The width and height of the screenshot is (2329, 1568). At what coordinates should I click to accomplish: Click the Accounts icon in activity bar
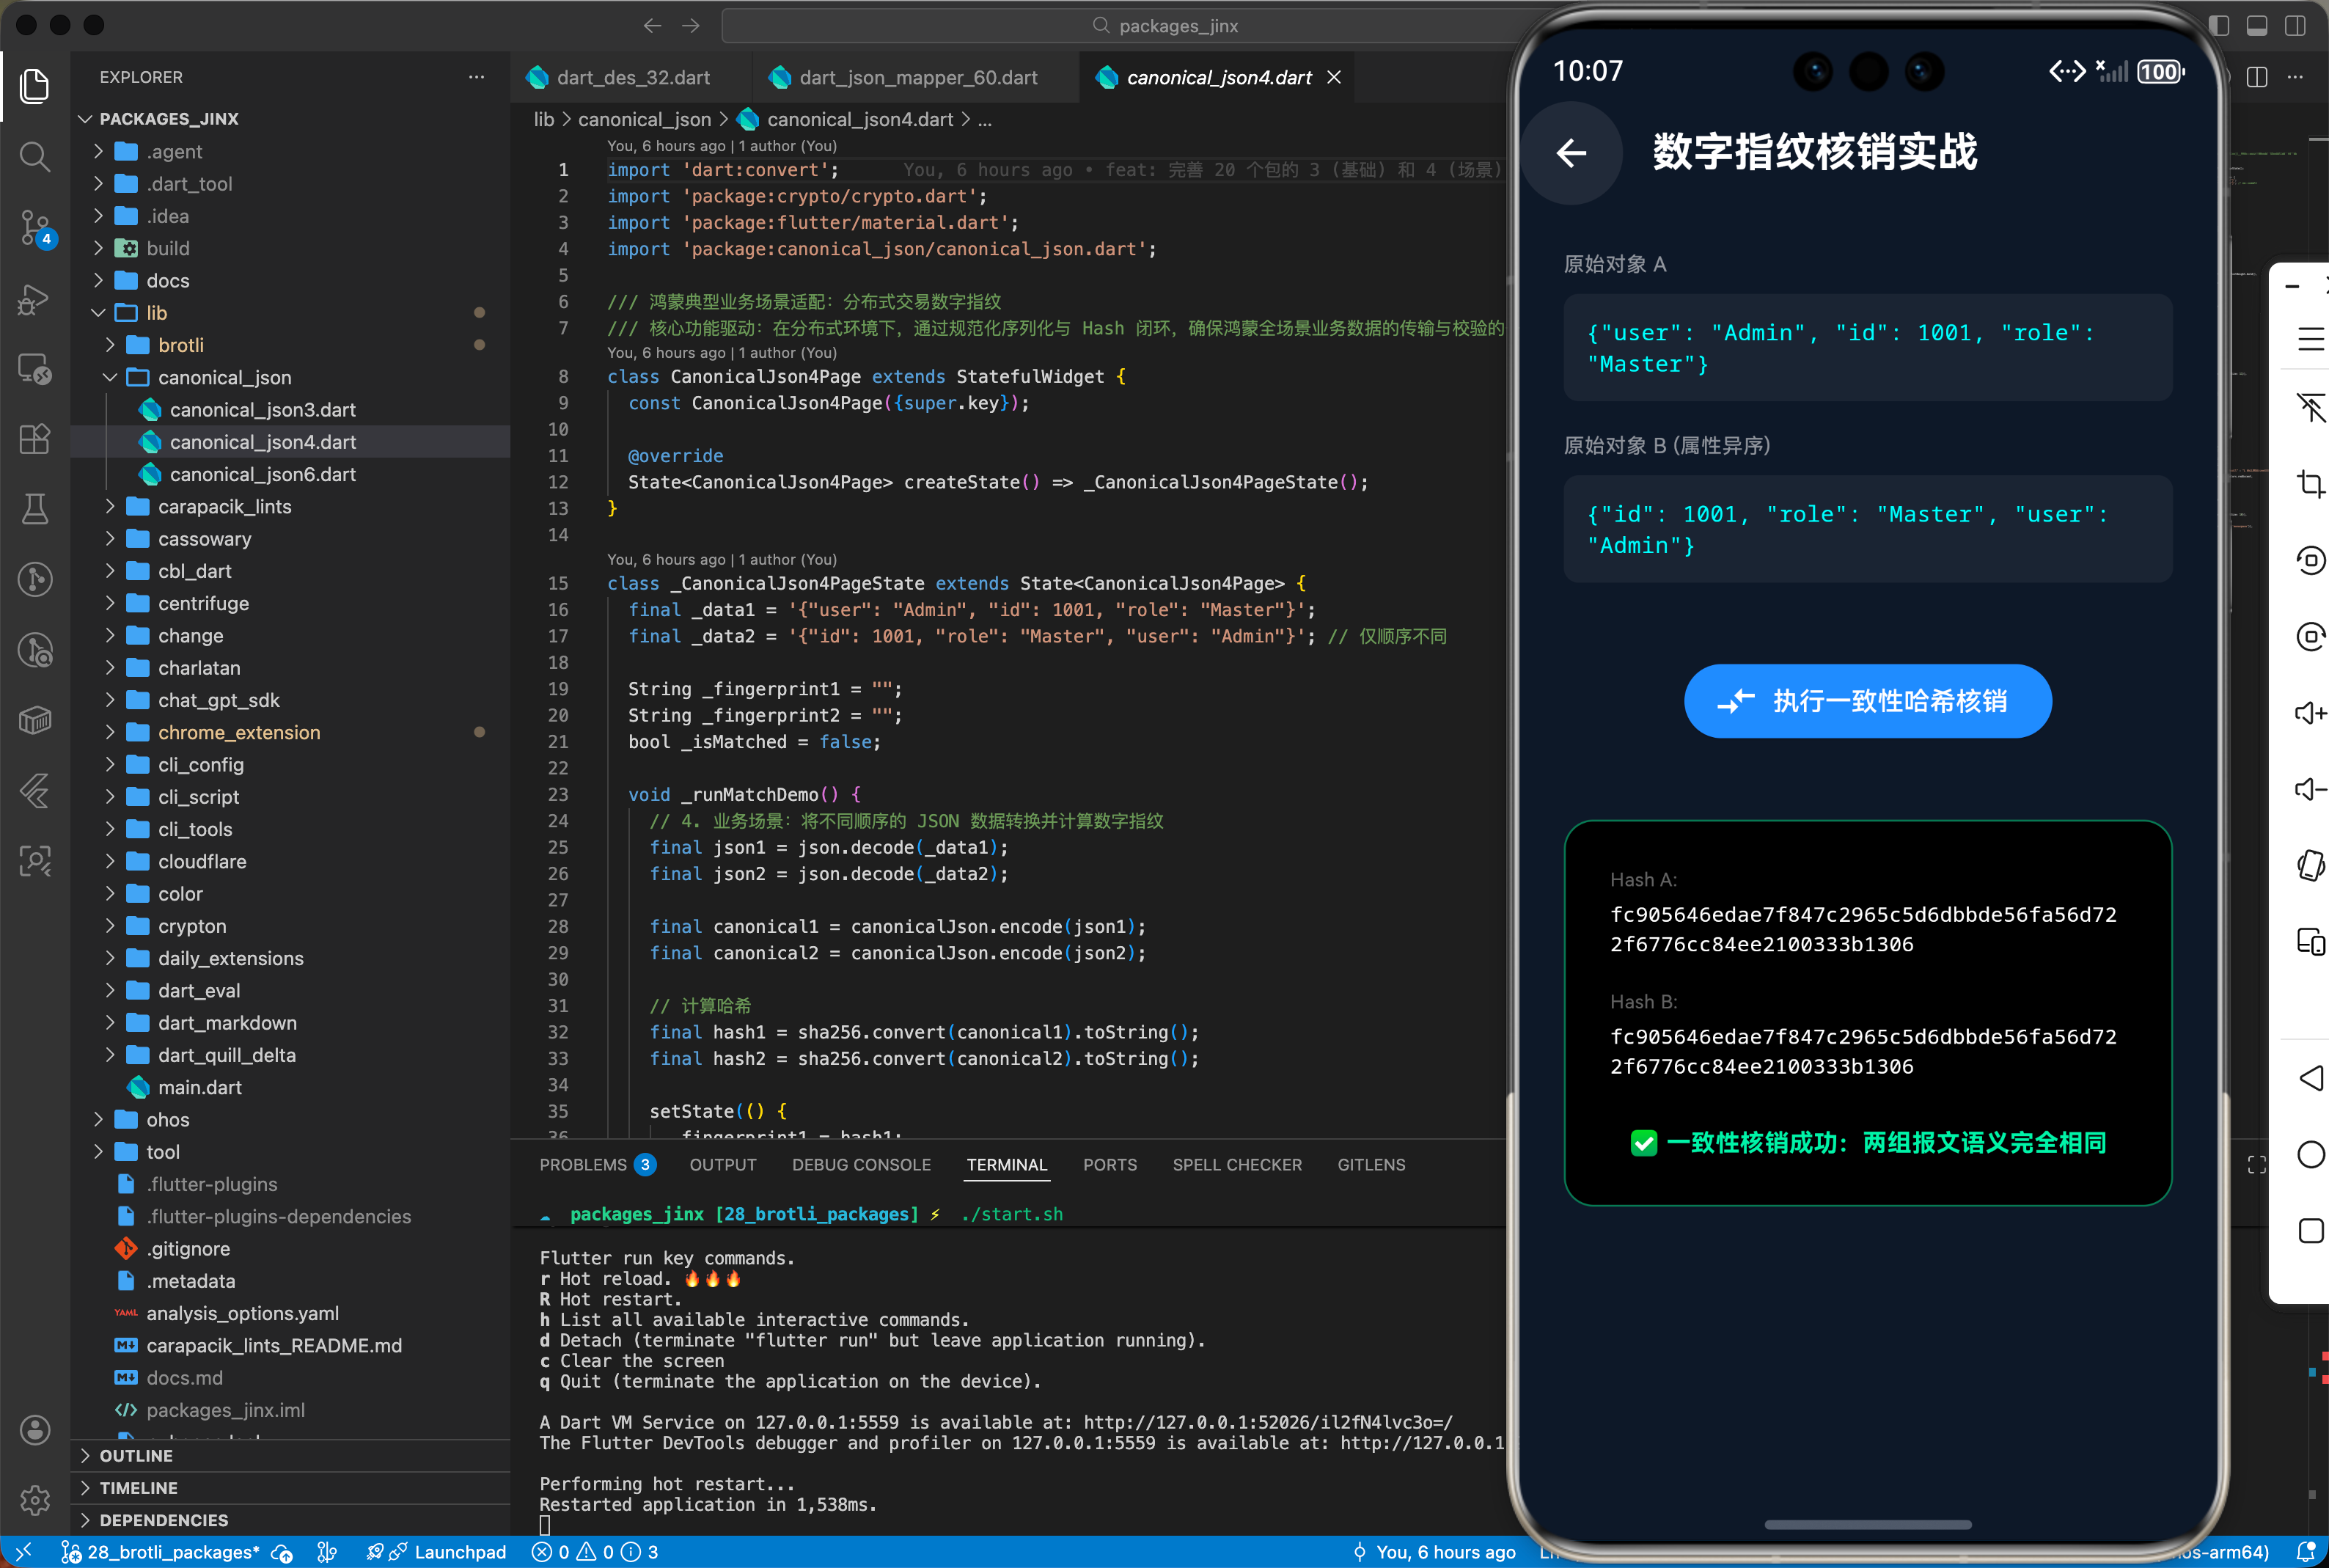(x=35, y=1430)
